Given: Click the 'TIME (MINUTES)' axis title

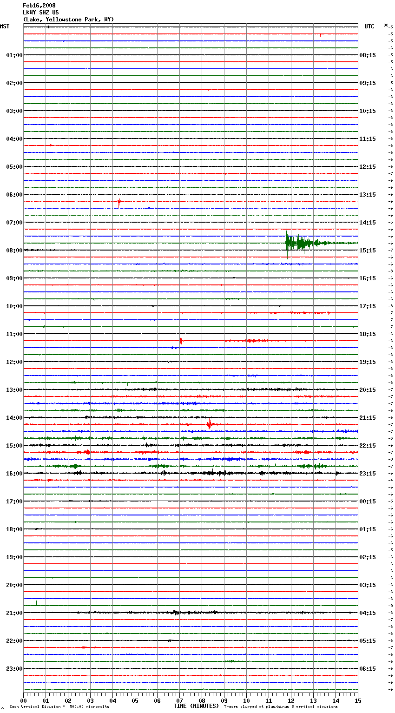Looking at the screenshot, I should click(x=196, y=706).
